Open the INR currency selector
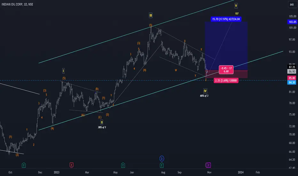The height and width of the screenshot is (176, 298). coord(292,4)
